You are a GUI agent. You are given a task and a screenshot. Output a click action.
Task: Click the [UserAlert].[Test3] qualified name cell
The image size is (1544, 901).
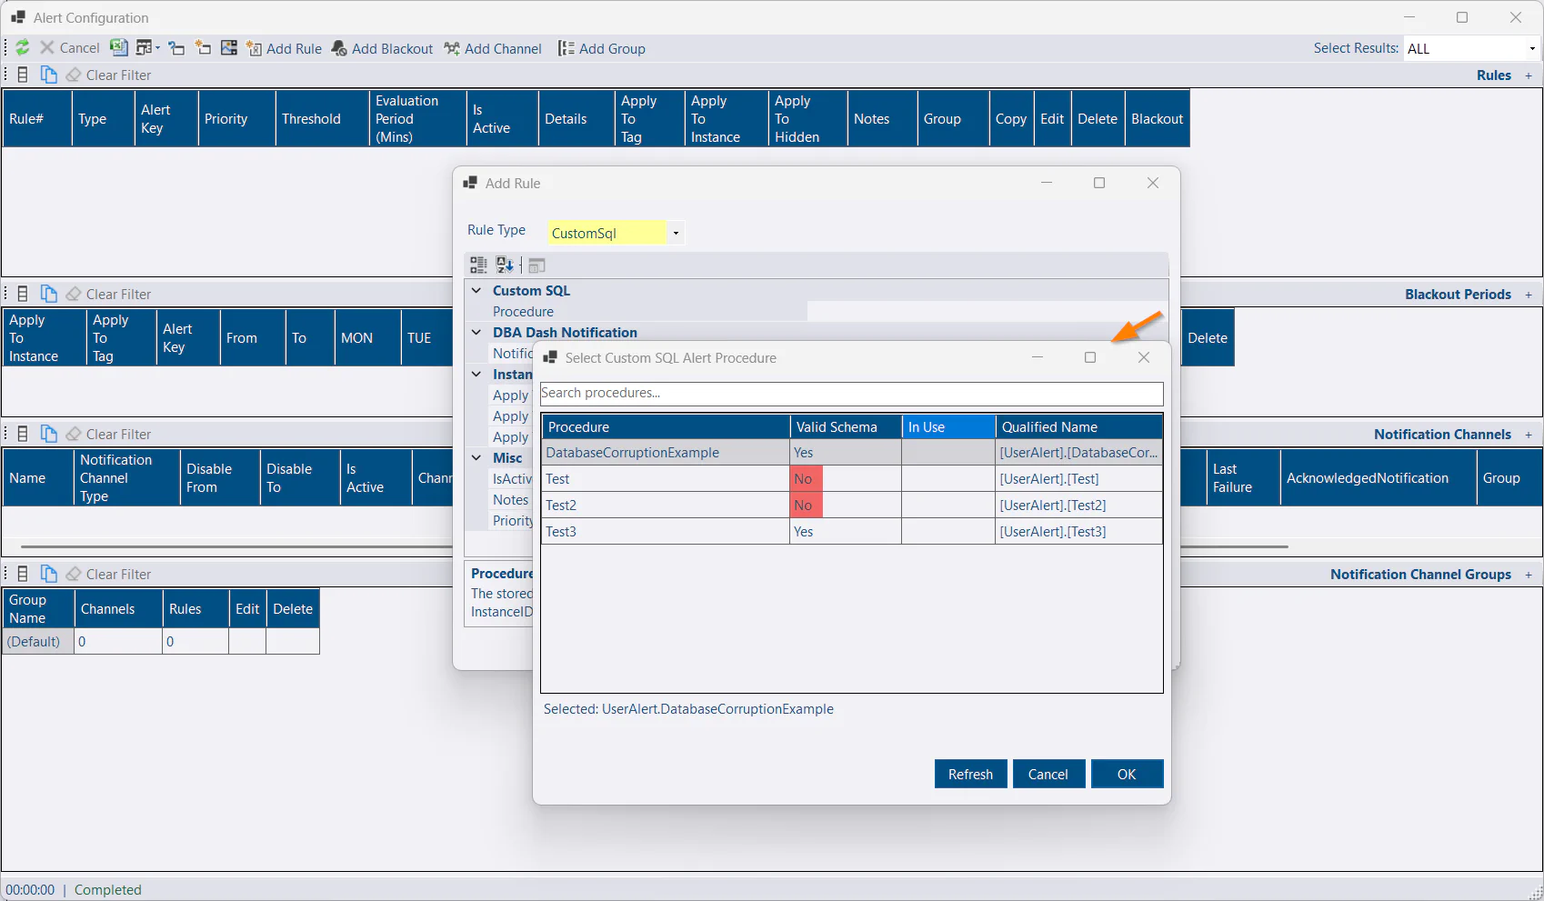tap(1079, 532)
